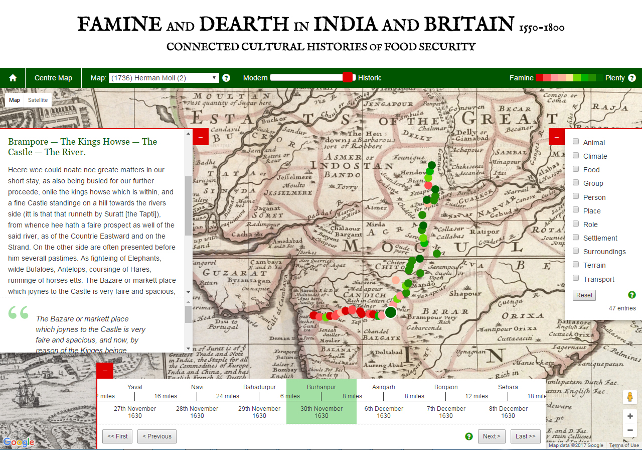Viewport: 642px width, 450px height.
Task: Enable the Group filter checkbox
Action: coord(576,183)
